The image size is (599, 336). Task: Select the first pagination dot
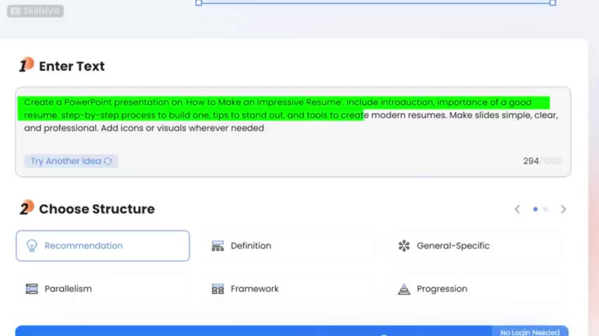click(x=535, y=209)
